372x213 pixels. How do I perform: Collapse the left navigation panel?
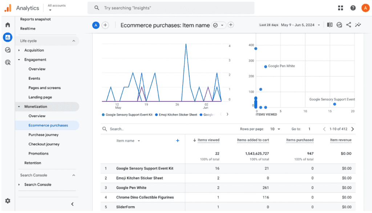tap(72, 204)
